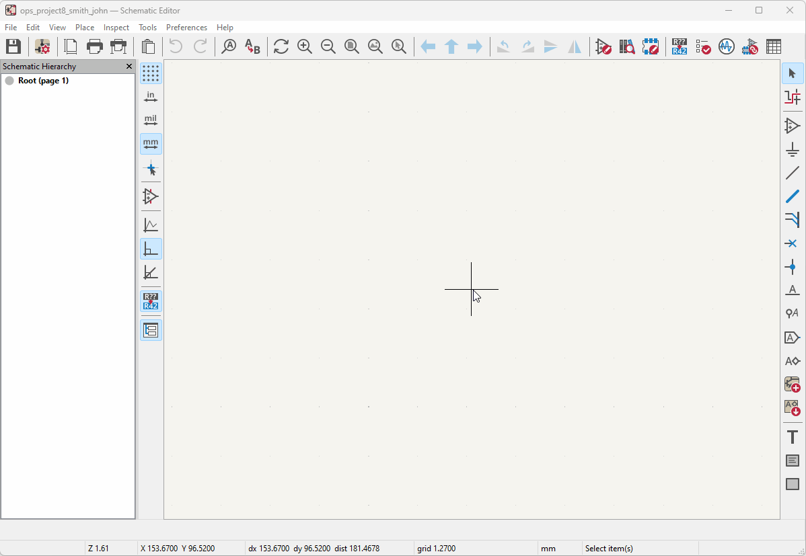Select Root (page 1) in hierarchy
This screenshot has width=806, height=556.
(x=43, y=81)
